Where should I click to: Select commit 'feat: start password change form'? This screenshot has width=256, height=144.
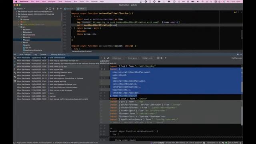[58, 84]
